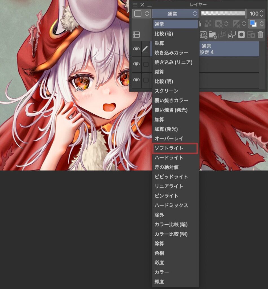Click the pen icon on layer 設定 4
The height and width of the screenshot is (289, 268).
pos(145,49)
